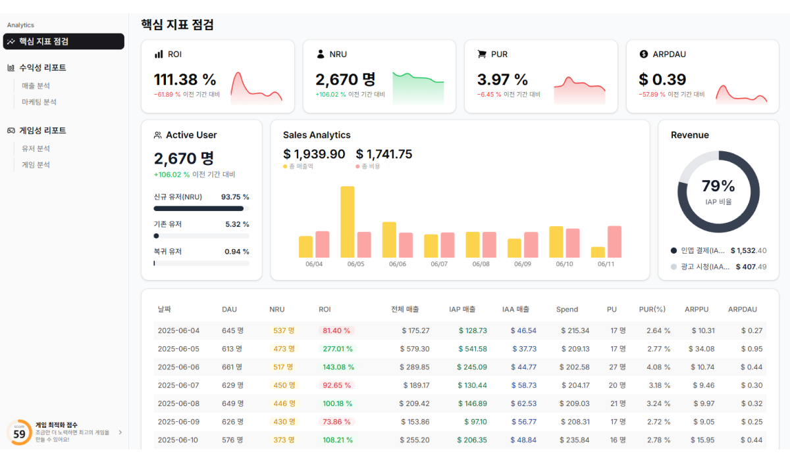The image size is (790, 460).
Task: Open the 유저 분석 menu item
Action: point(36,149)
